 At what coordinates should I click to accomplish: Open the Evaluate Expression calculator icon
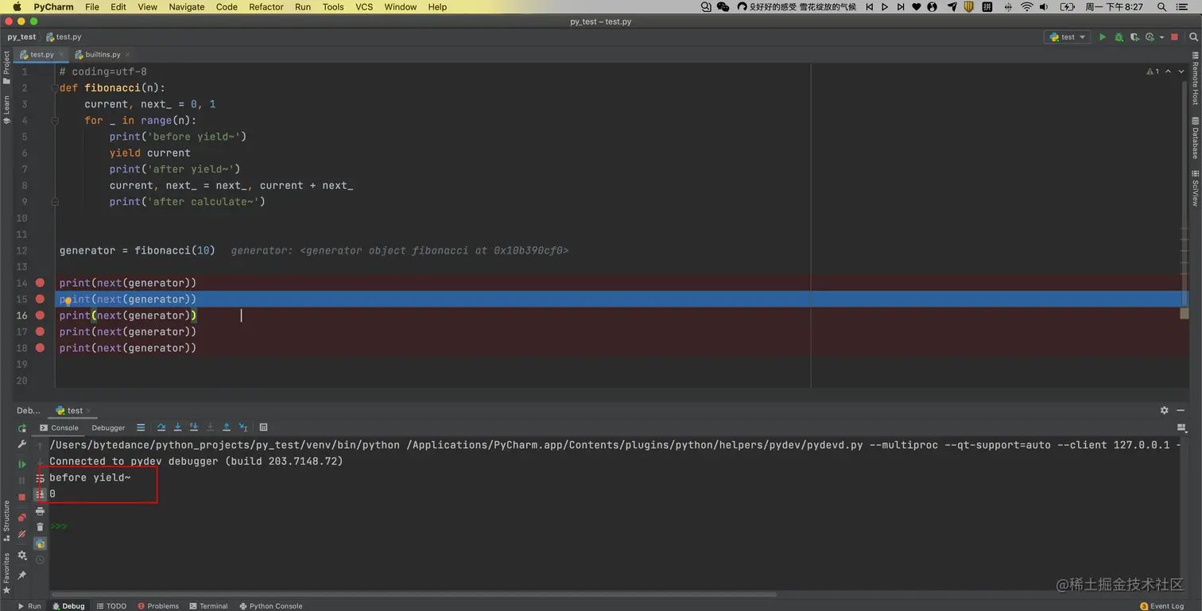coord(264,427)
